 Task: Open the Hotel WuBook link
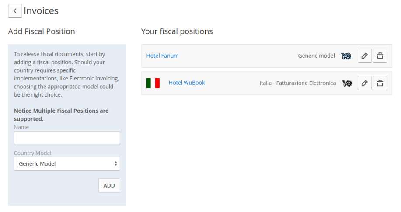(187, 83)
